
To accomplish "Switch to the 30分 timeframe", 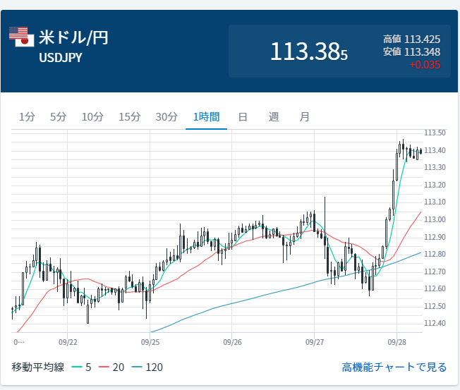I will 167,117.
